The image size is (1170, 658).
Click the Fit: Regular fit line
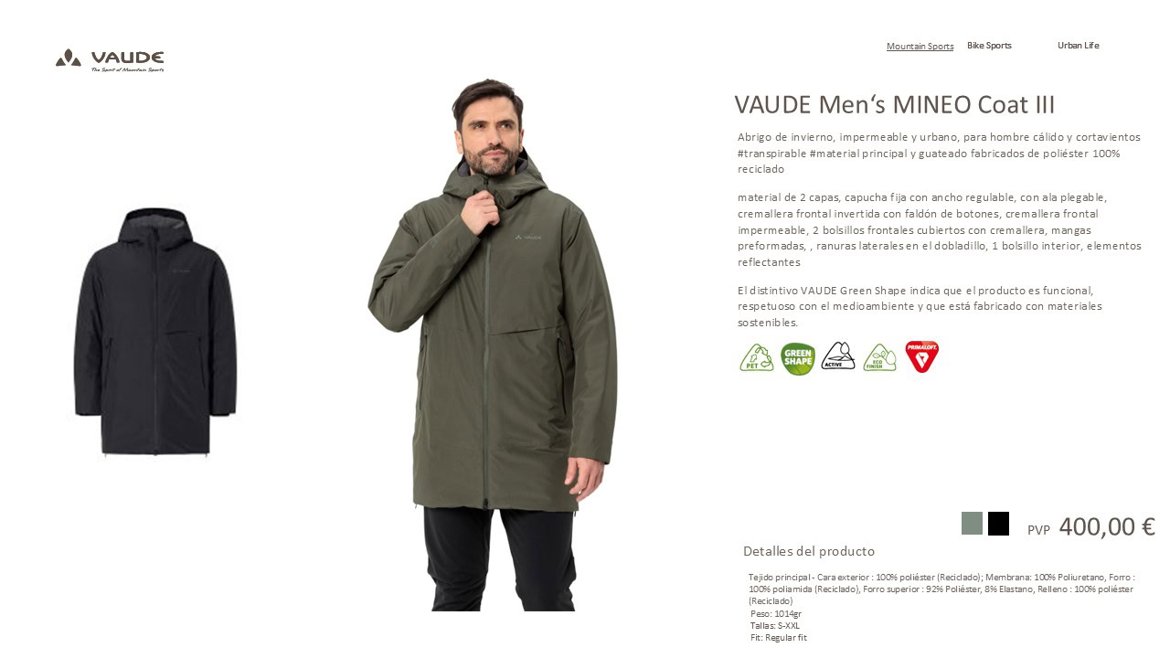point(779,638)
